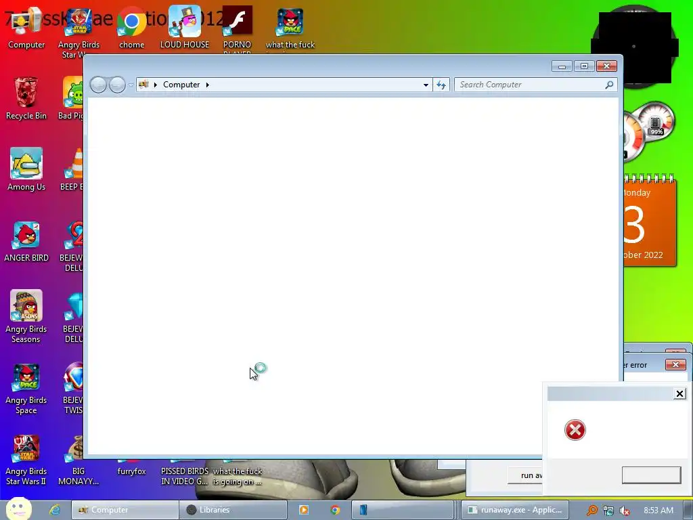Open Angry Birds Seasons shortcut
This screenshot has width=693, height=520.
(x=26, y=316)
